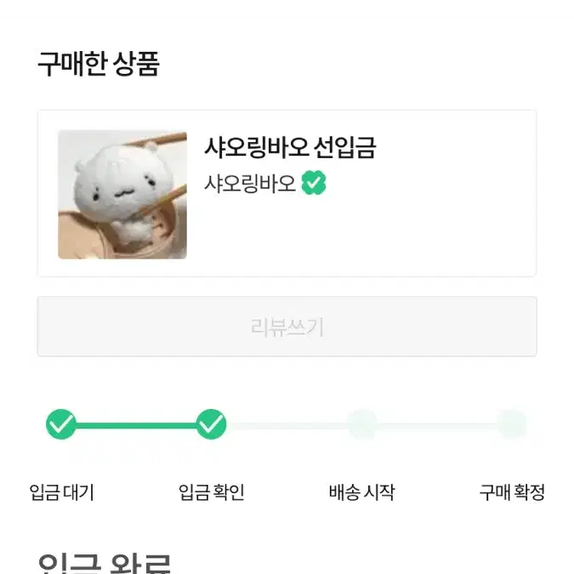Click the green progress line between completed steps
Viewport: 574px width, 574px height.
136,425
